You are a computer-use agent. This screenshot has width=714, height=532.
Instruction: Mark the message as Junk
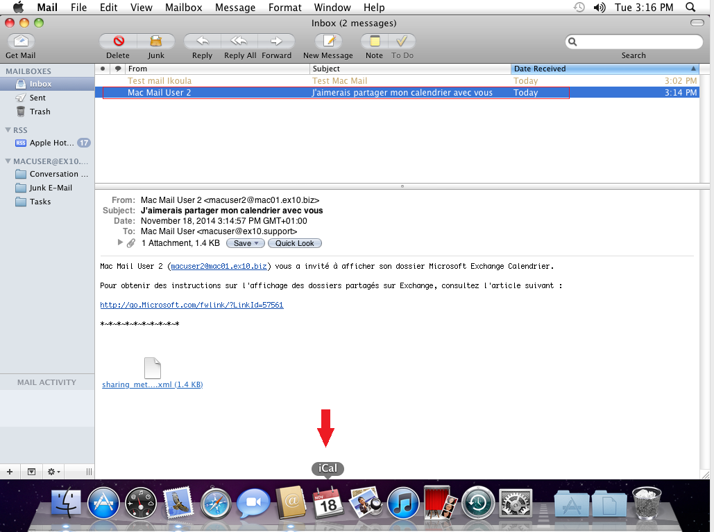tap(155, 40)
